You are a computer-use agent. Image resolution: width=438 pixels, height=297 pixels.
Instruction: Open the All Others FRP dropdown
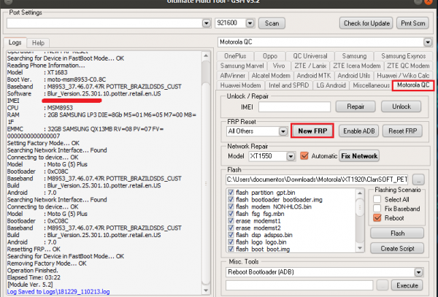click(283, 131)
